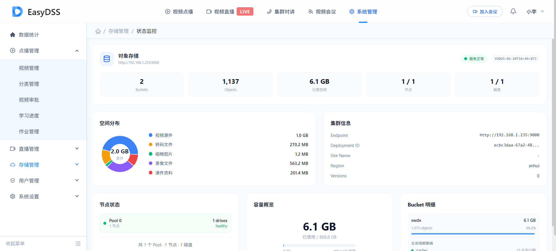Click the 1 / 1 磁盘 card
Screen dimensions: 556x251
497,84
